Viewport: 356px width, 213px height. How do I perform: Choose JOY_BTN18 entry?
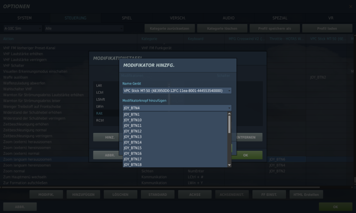175,165
